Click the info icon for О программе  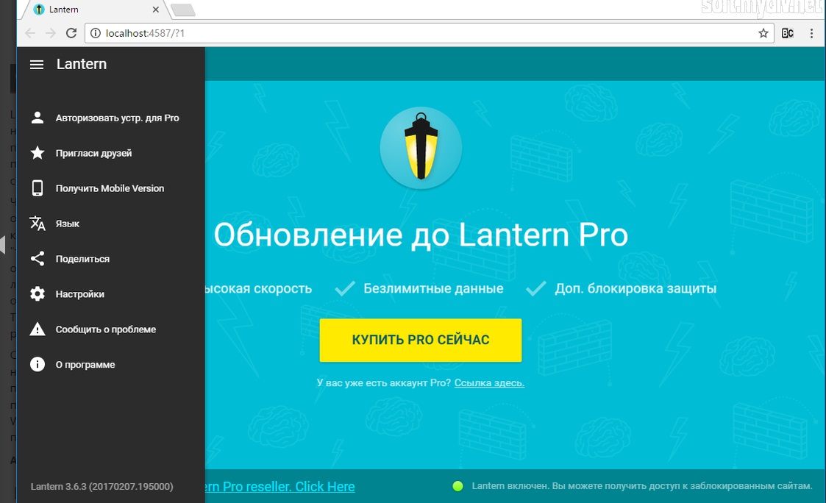click(38, 365)
